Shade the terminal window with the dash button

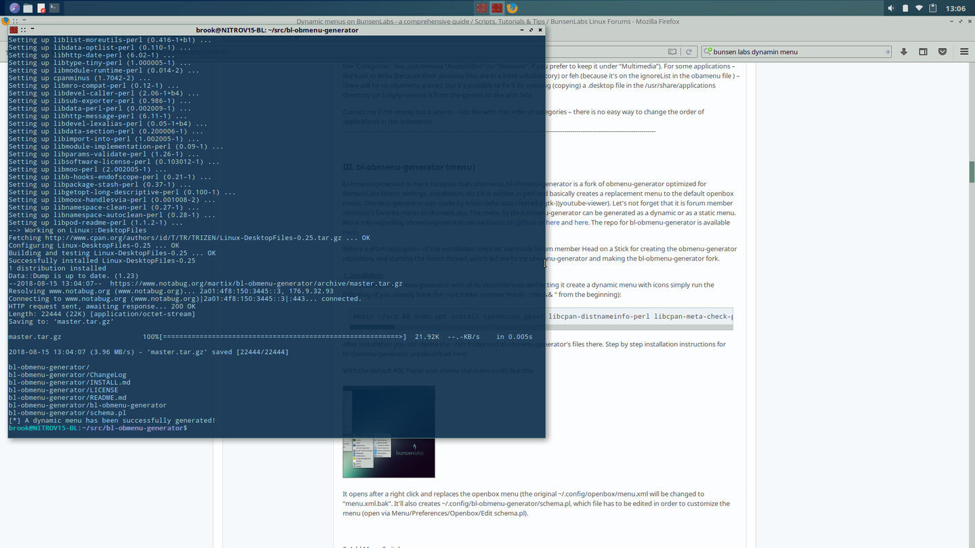[32, 30]
